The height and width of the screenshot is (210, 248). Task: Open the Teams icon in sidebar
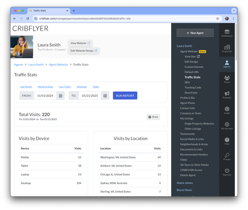[x=227, y=79]
